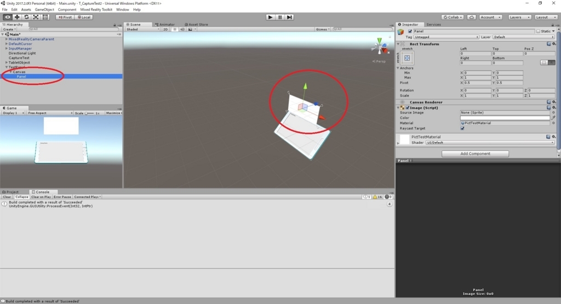Disable the Image (Script) component checkbox
The width and height of the screenshot is (561, 304).
[x=408, y=108]
